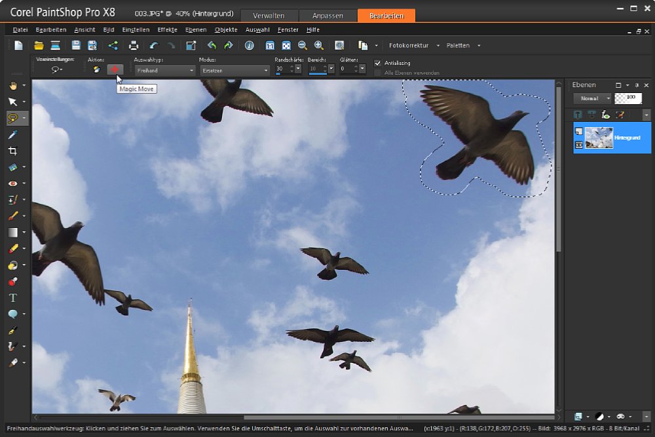Click the layer opacity 100 slider
The width and height of the screenshot is (655, 437).
pos(627,98)
